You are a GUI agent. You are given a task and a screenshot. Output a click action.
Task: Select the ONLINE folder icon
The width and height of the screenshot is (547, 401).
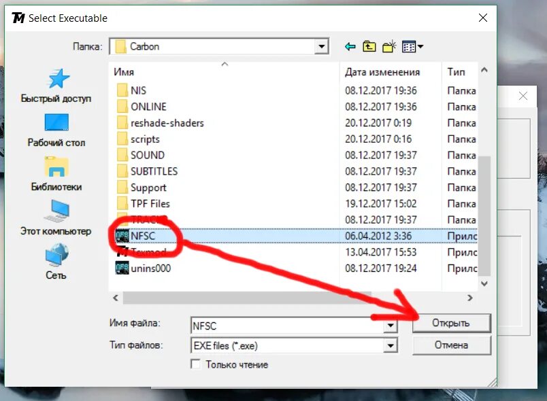coord(122,106)
